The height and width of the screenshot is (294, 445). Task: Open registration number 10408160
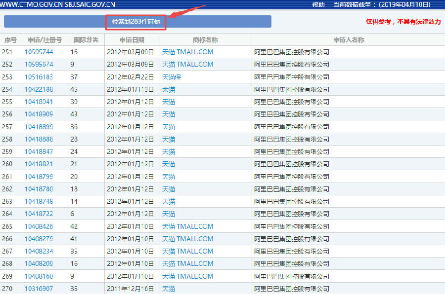pyautogui.click(x=39, y=276)
